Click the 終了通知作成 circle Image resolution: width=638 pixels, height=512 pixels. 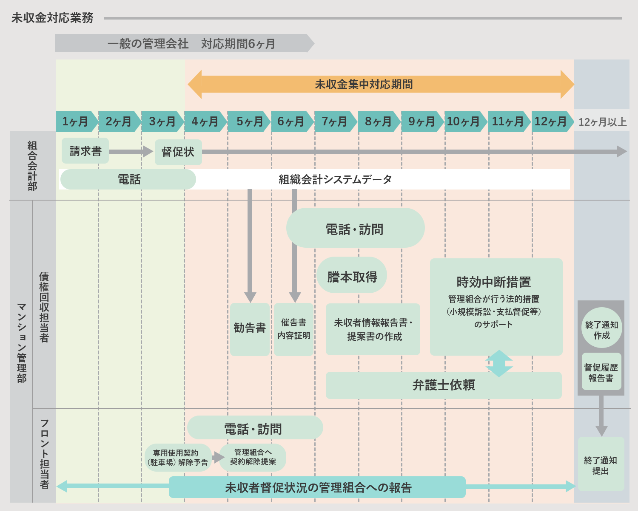[601, 328]
